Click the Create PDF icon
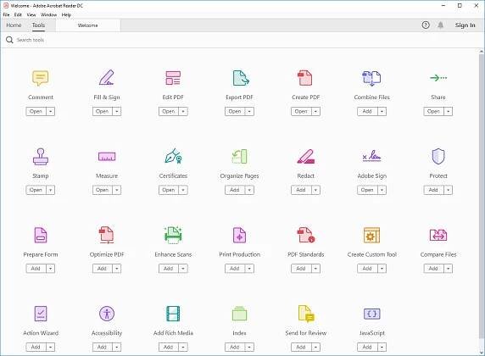This screenshot has width=485, height=356. click(x=305, y=78)
